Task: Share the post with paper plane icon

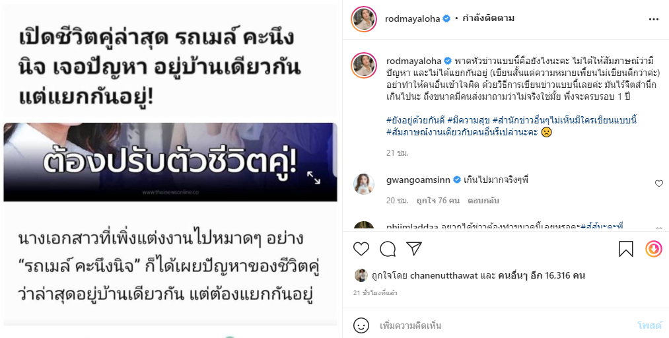Action: tap(414, 249)
